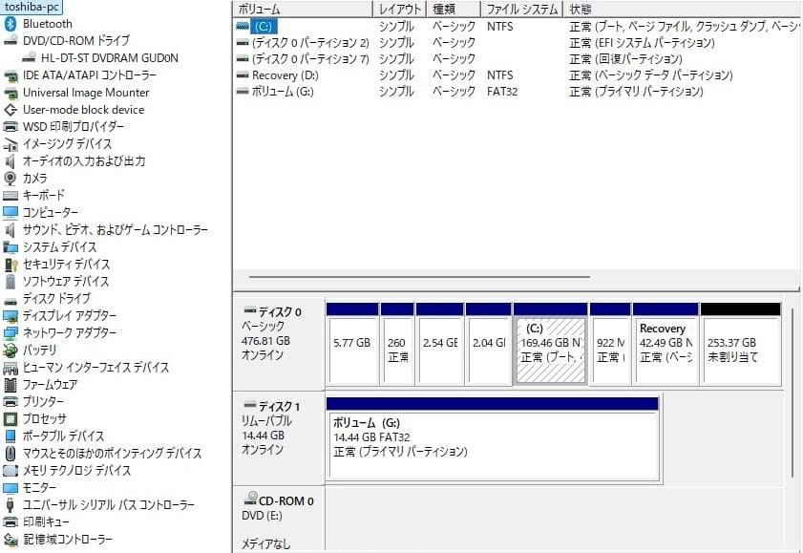The height and width of the screenshot is (553, 803).
Task: Click the モニター (monitor) icon
Action: (x=10, y=487)
